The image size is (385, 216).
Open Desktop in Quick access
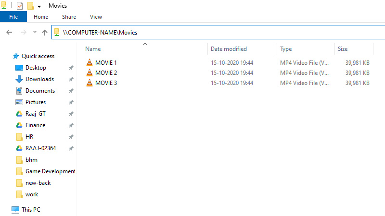click(36, 68)
